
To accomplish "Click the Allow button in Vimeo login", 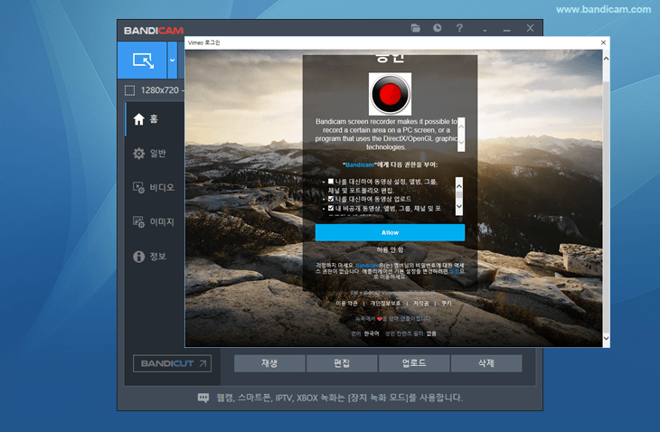I will coord(390,232).
